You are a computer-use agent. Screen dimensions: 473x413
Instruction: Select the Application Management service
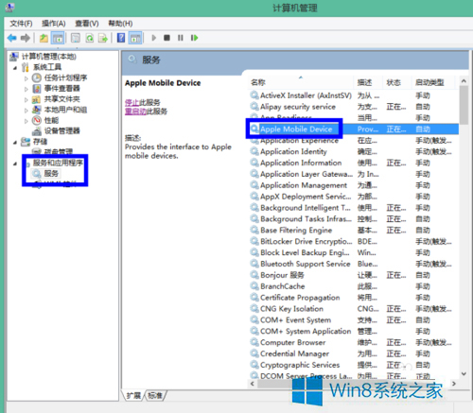304,185
